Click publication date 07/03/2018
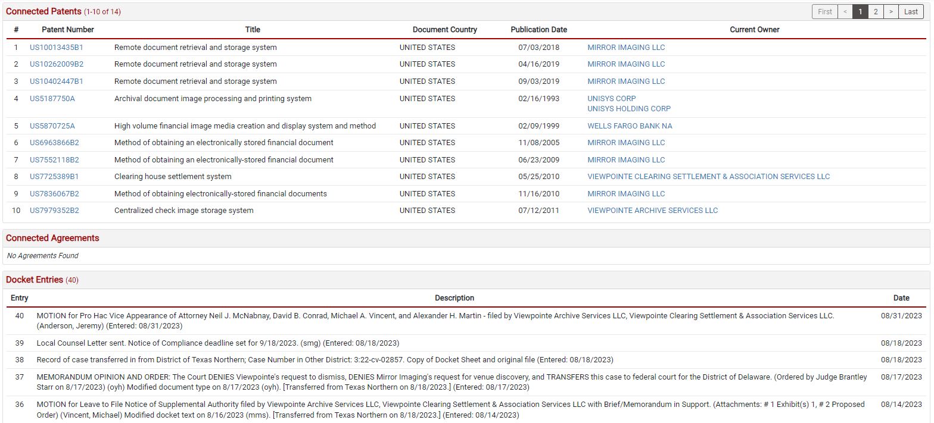The image size is (934, 423). coord(538,48)
